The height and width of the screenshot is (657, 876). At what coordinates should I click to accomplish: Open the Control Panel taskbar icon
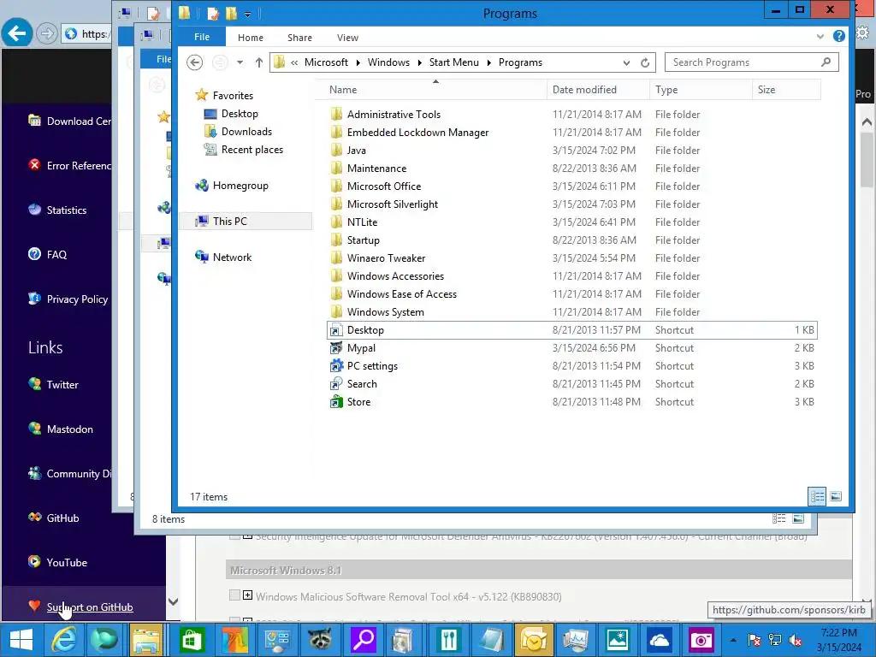point(277,640)
